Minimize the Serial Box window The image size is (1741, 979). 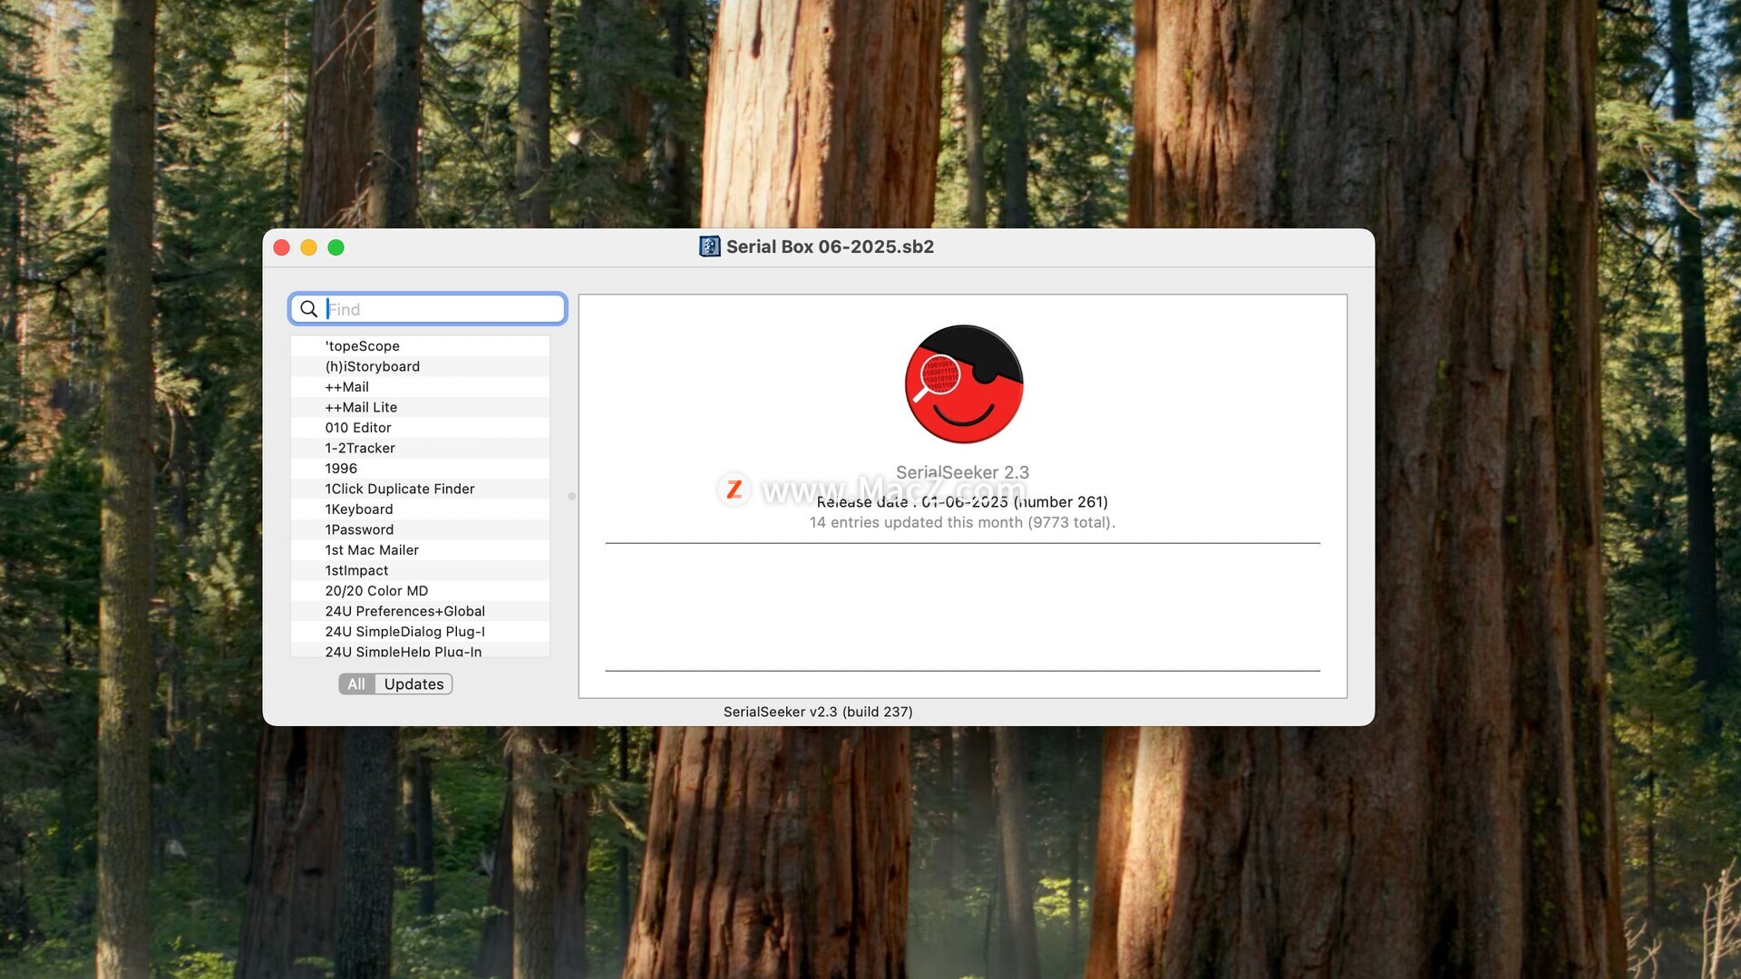point(308,247)
